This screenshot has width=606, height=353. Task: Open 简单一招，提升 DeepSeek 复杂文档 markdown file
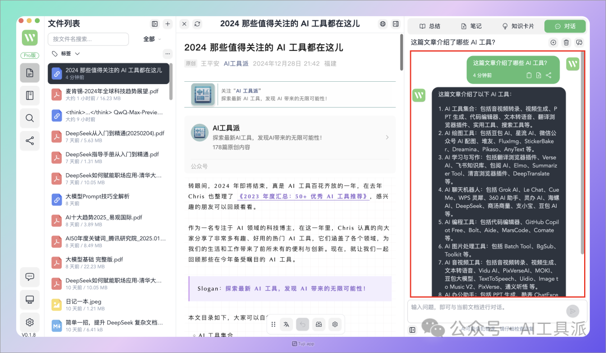(109, 326)
